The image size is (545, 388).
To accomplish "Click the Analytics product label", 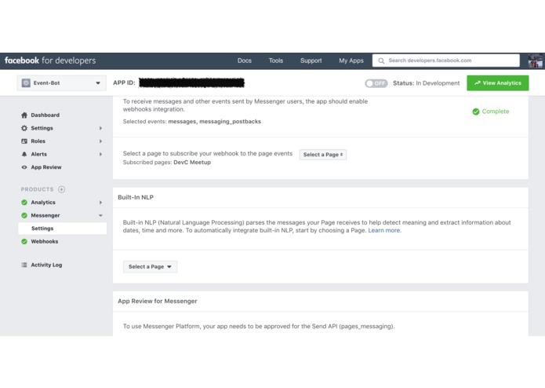I will tap(43, 203).
